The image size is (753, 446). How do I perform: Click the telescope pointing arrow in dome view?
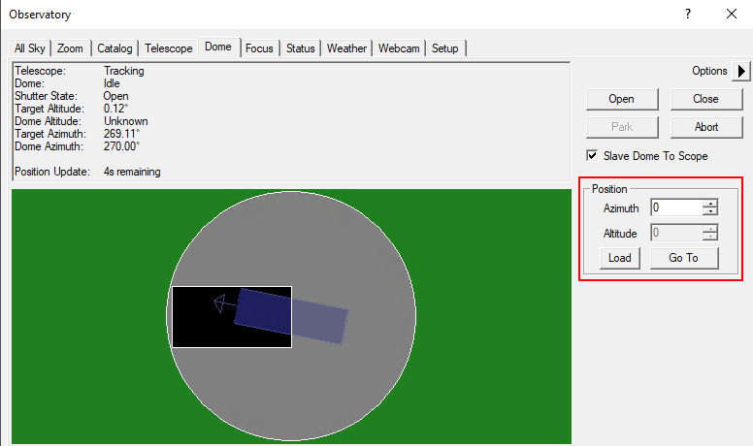[224, 303]
